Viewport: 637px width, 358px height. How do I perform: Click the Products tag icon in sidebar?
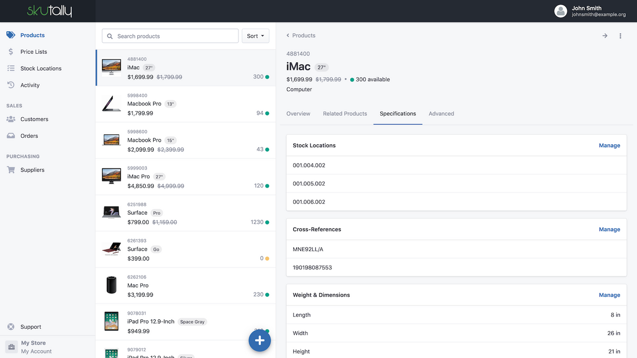[x=11, y=35]
